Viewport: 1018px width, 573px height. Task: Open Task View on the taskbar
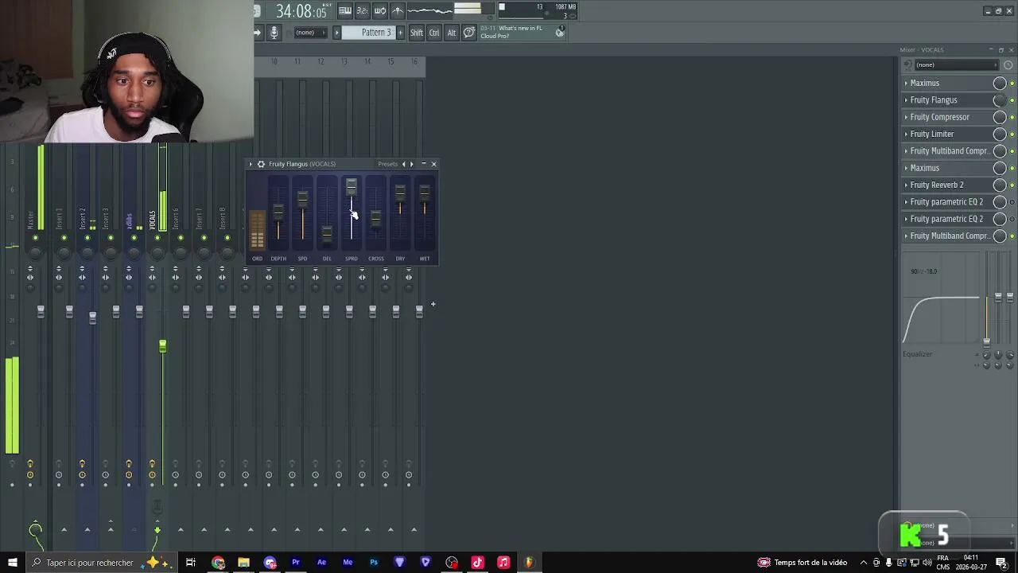(191, 563)
